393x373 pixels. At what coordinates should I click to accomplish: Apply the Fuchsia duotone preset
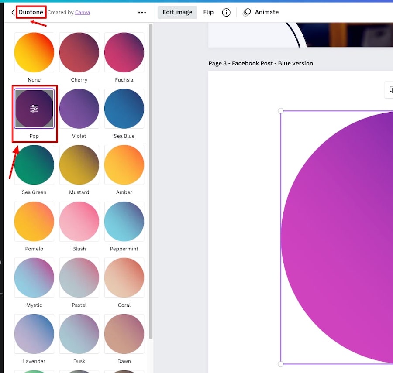(x=124, y=53)
